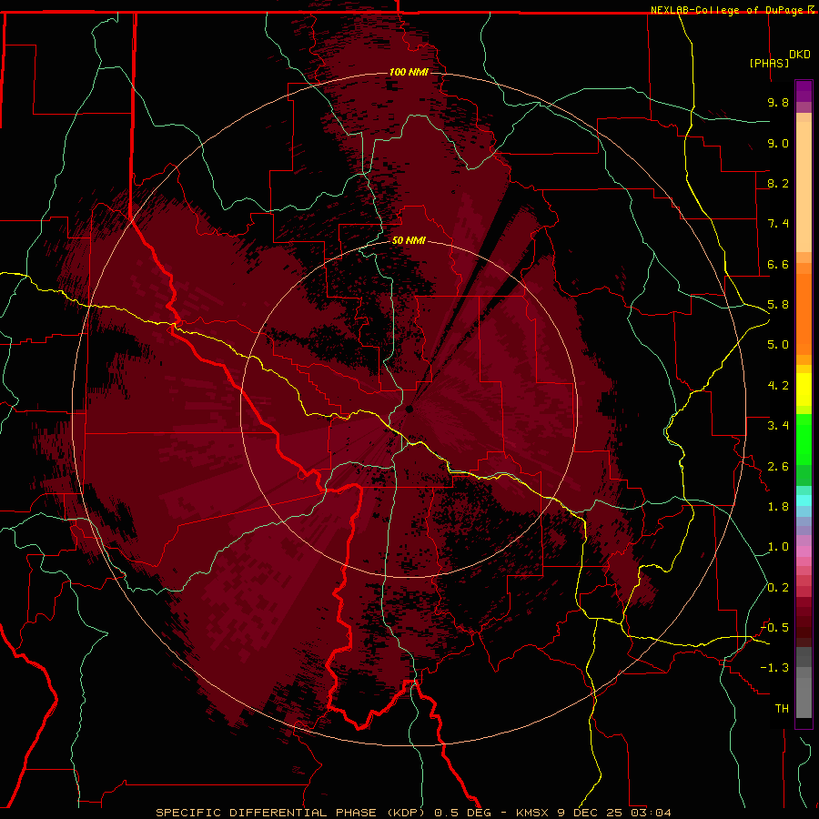Click the TH threshold label on the scale
Screen dimensions: 819x819
click(782, 709)
